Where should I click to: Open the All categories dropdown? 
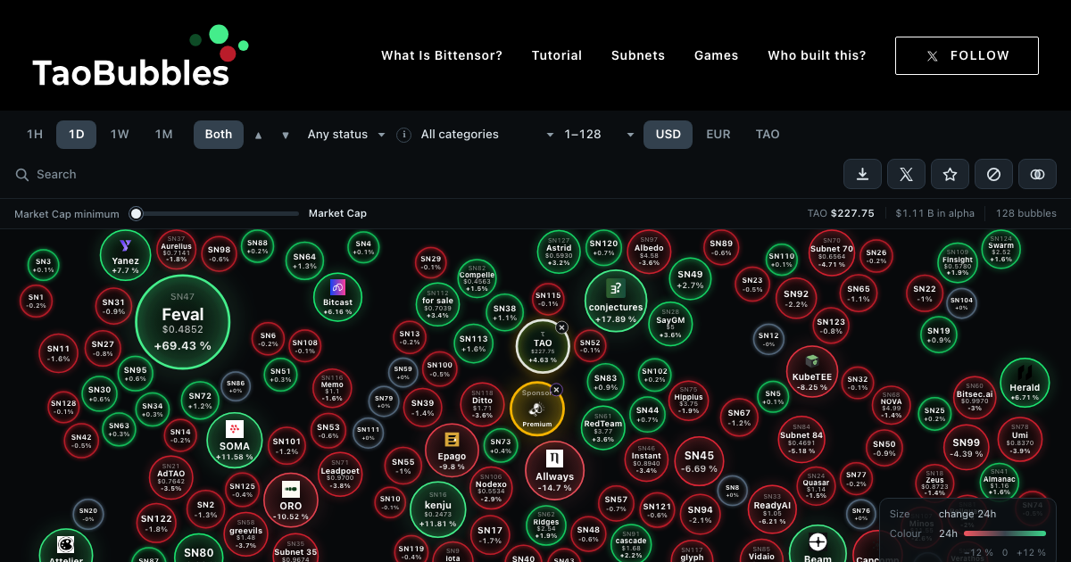coord(487,135)
